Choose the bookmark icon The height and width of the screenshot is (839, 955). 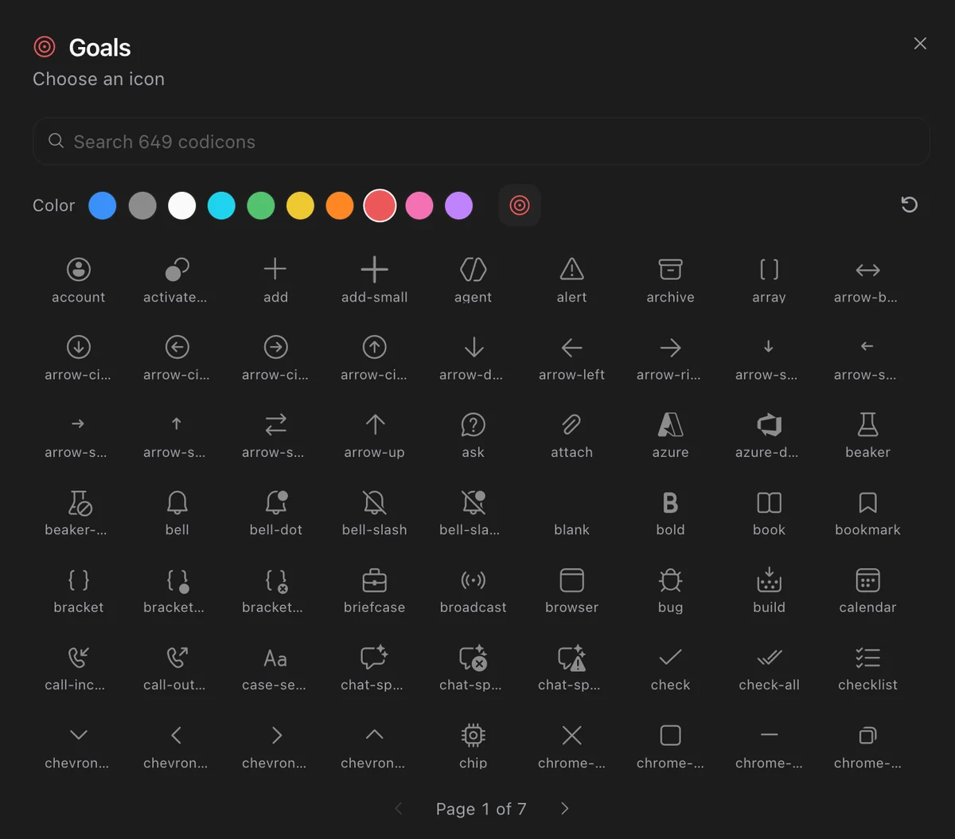(x=867, y=513)
